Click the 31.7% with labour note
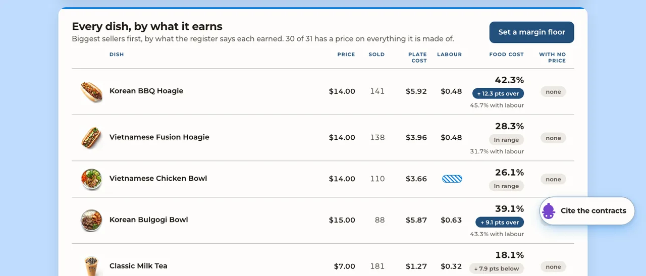Image resolution: width=646 pixels, height=276 pixels. click(x=497, y=151)
